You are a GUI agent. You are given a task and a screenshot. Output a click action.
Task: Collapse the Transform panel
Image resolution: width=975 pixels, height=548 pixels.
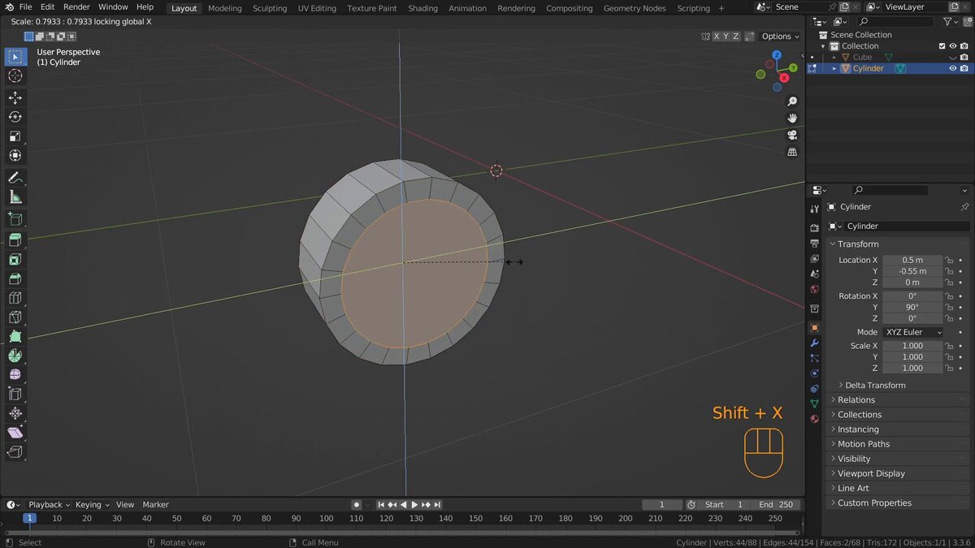(858, 244)
